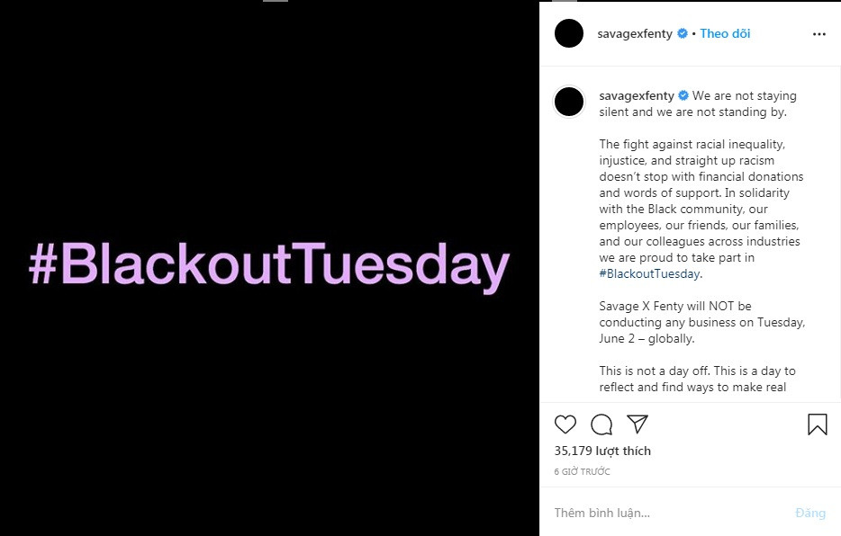
Task: Share the post via paper plane icon
Action: [x=638, y=424]
